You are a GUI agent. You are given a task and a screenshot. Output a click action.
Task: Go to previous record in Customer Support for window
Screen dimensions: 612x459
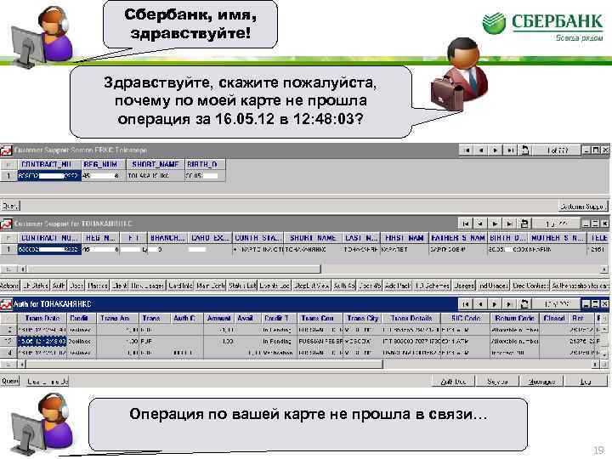coord(480,224)
